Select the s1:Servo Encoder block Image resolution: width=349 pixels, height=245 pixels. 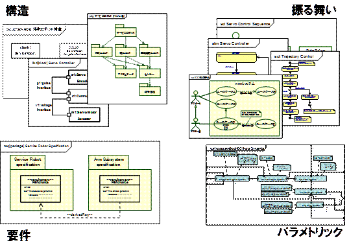click(78, 77)
